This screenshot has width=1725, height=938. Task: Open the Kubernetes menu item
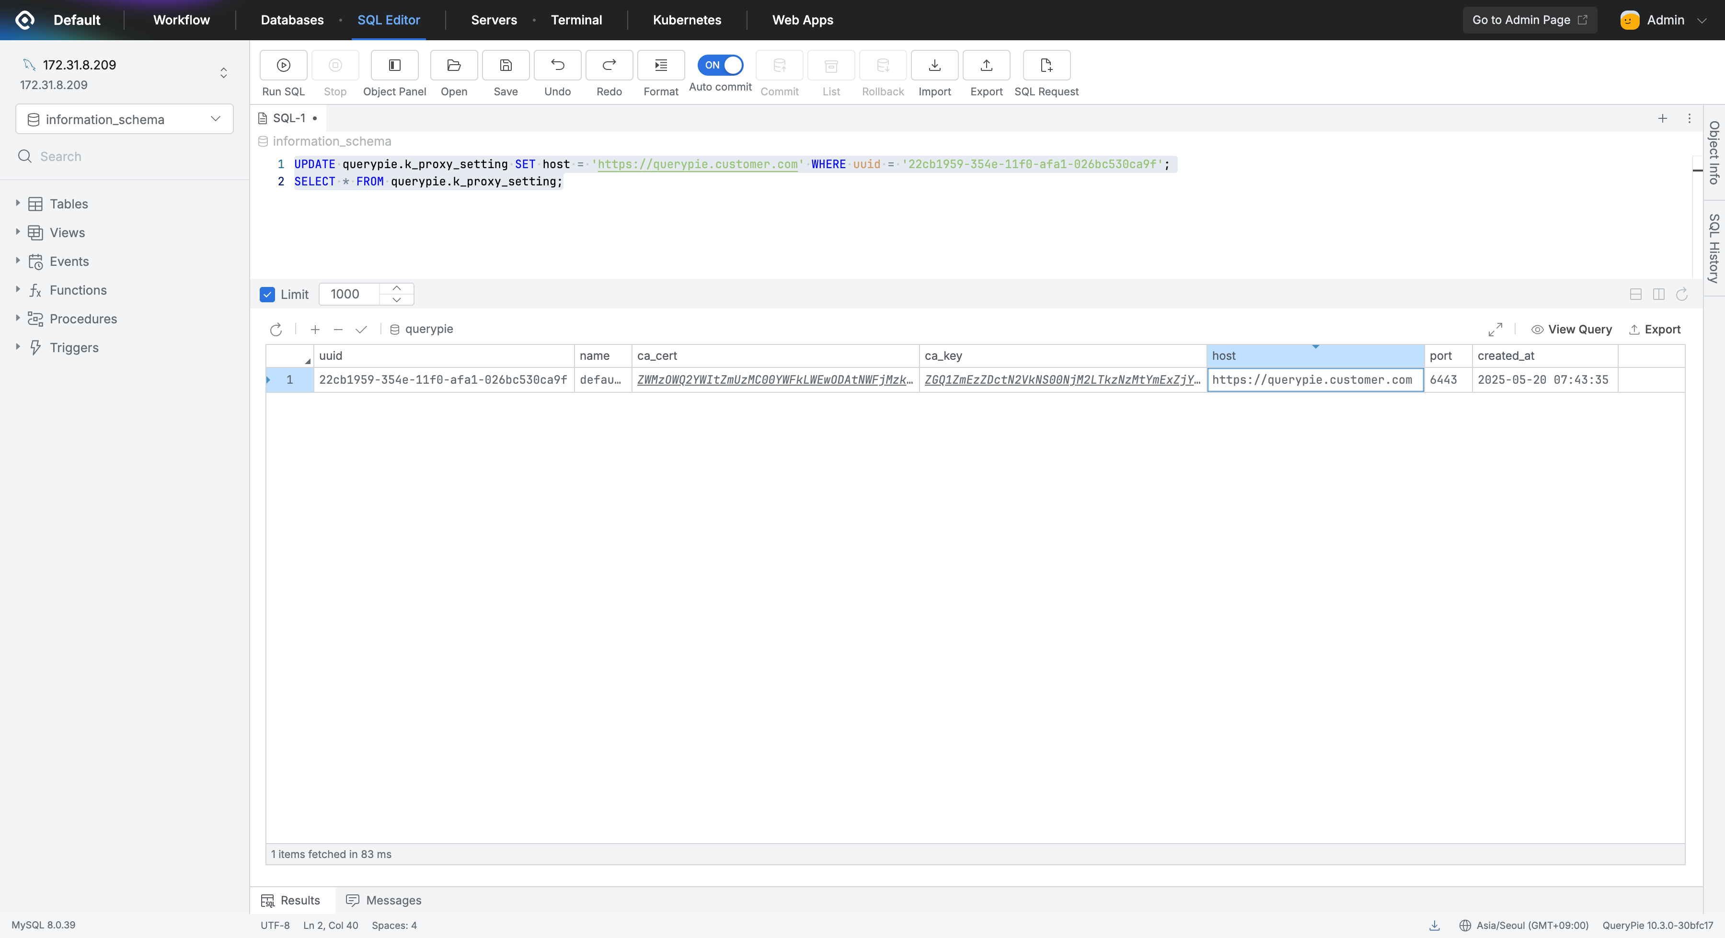(686, 20)
